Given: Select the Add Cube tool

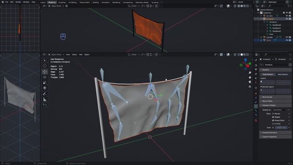Looking at the screenshot, I should tap(45, 105).
